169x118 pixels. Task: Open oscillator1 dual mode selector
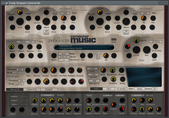click(65, 13)
